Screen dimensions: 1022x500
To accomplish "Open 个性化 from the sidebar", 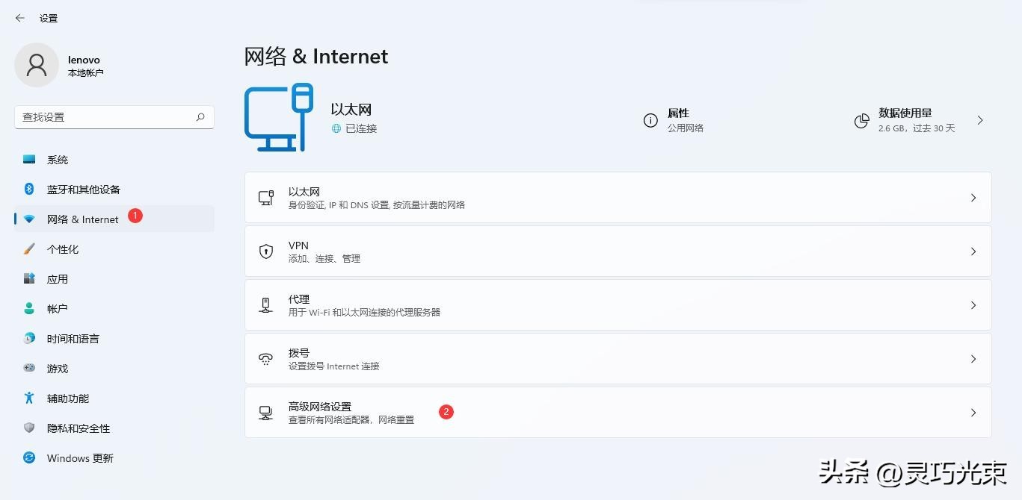I will click(x=63, y=249).
